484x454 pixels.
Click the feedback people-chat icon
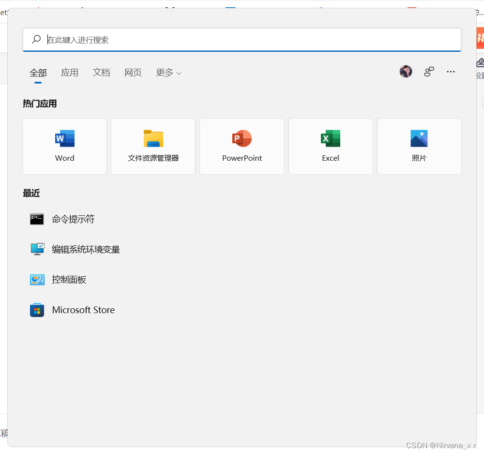429,72
